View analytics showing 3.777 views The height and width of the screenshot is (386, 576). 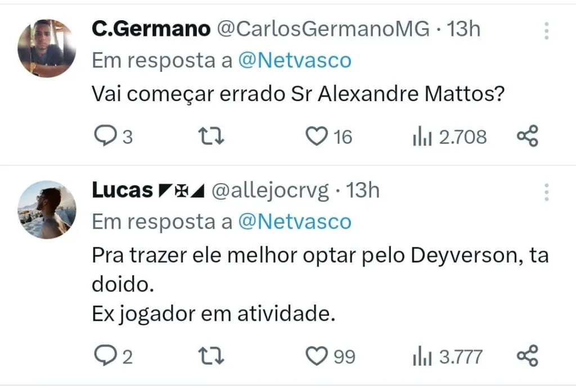(x=422, y=356)
